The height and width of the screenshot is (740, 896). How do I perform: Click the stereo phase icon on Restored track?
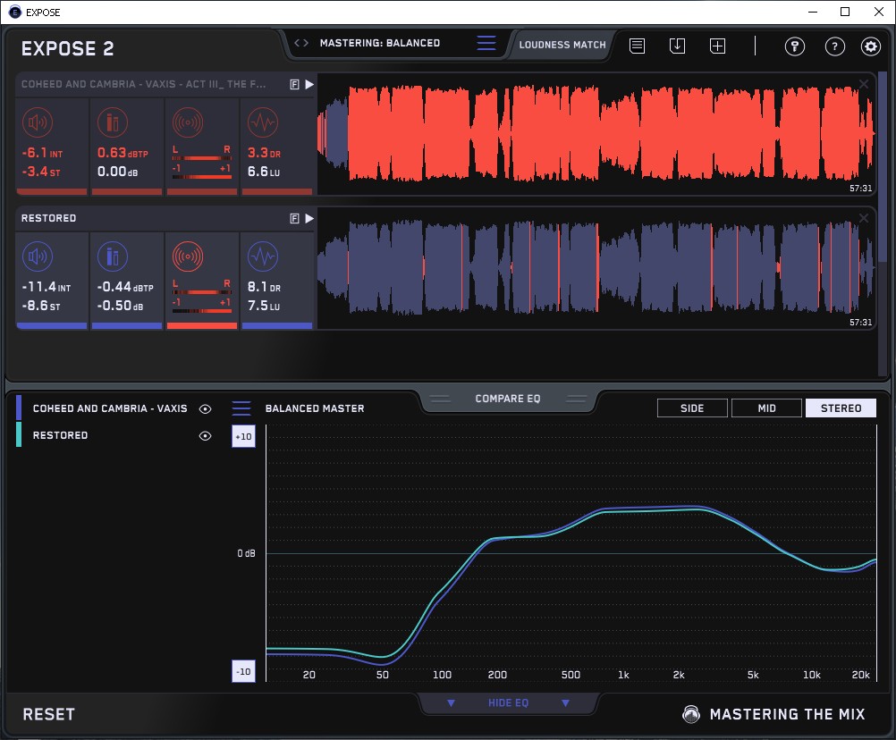(187, 257)
